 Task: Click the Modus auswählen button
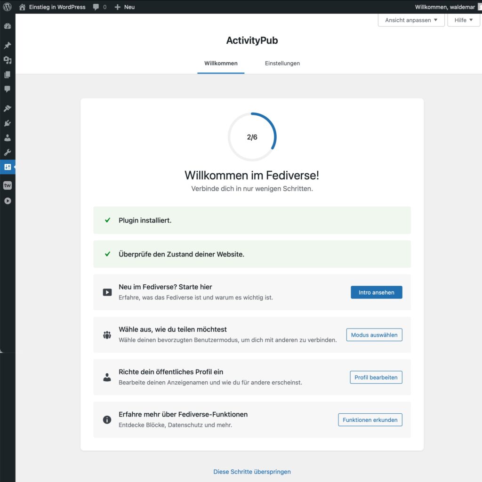click(374, 335)
